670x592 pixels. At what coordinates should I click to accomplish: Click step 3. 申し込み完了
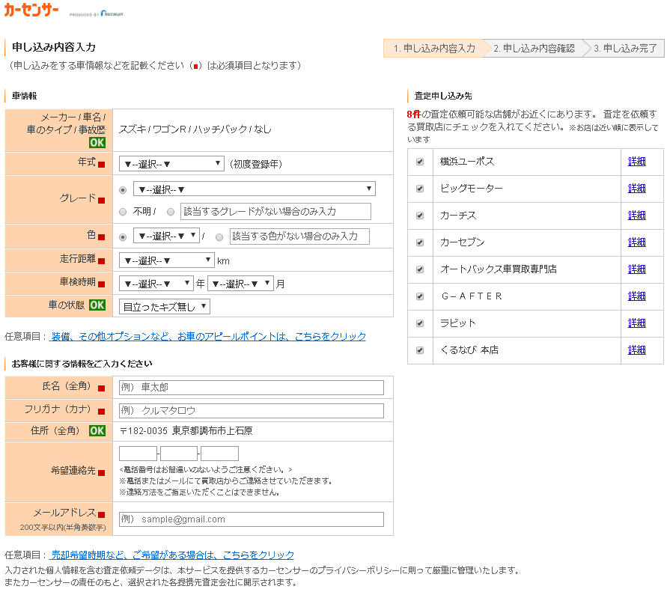pos(625,48)
